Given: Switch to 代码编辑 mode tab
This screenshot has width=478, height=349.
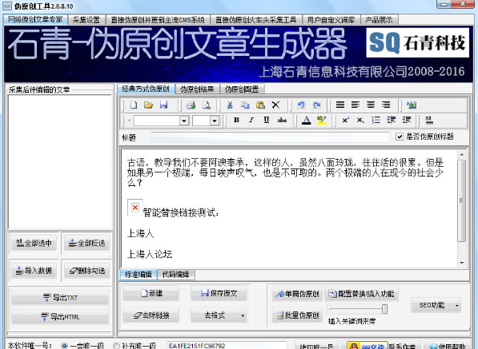Looking at the screenshot, I should pos(175,275).
